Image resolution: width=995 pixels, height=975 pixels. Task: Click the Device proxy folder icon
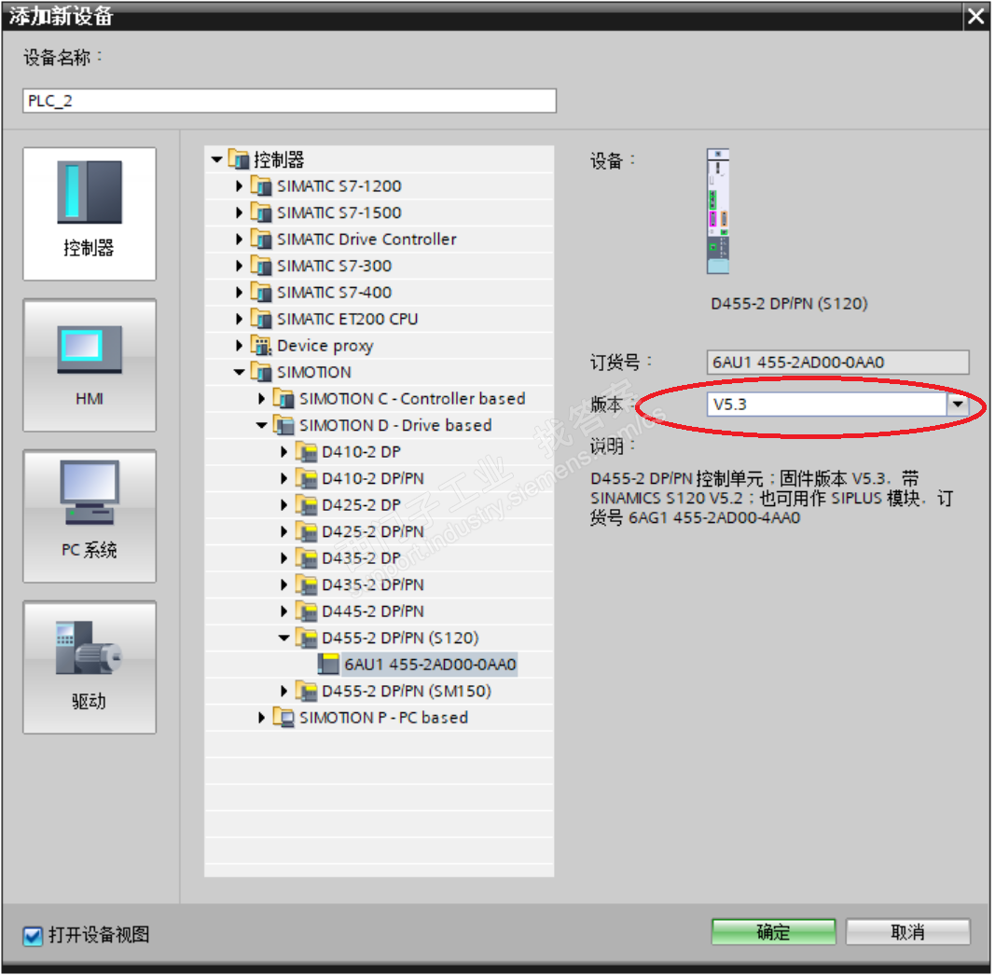point(261,345)
